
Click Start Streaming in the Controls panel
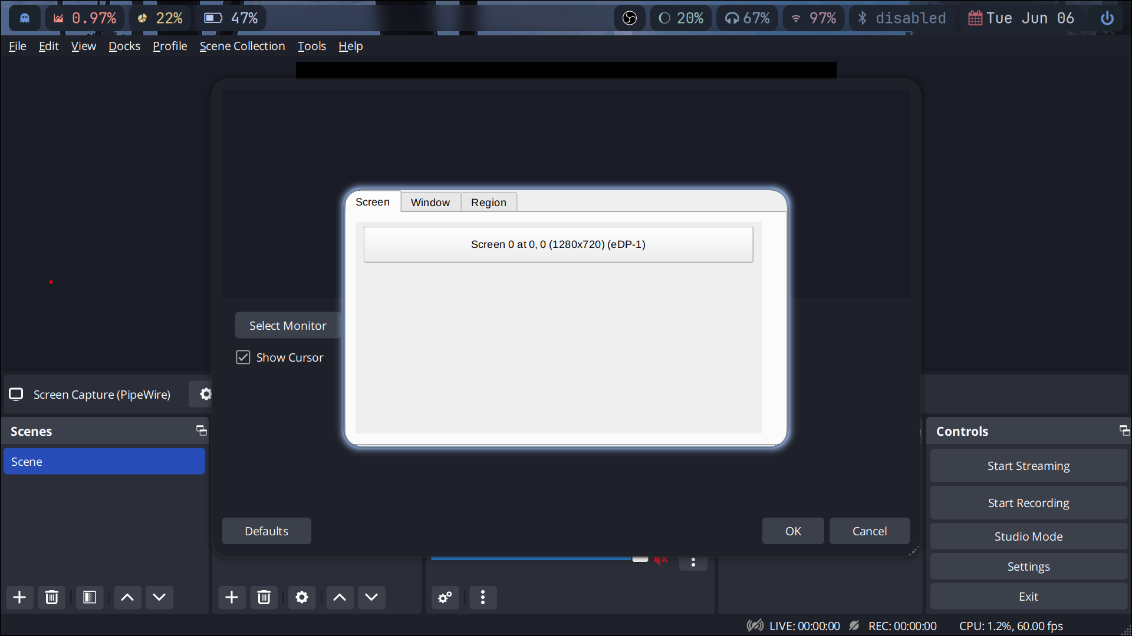(1028, 465)
